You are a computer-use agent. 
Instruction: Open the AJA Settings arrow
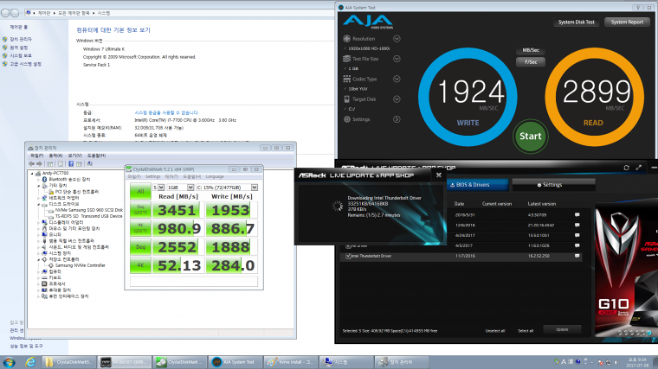[x=397, y=119]
